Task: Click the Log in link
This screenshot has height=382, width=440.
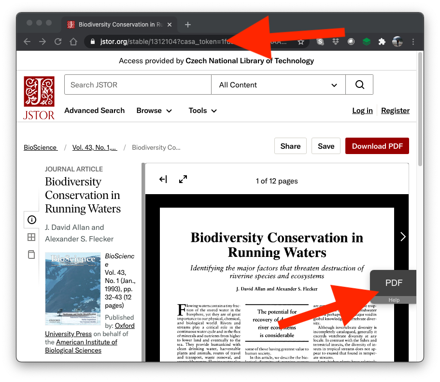Action: click(362, 111)
